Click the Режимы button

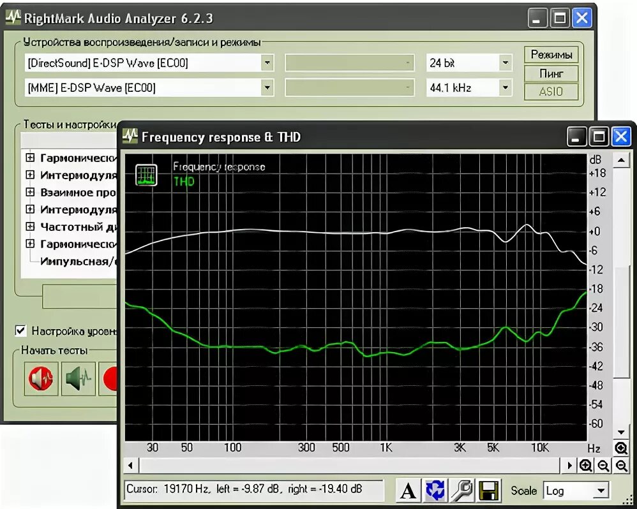551,54
